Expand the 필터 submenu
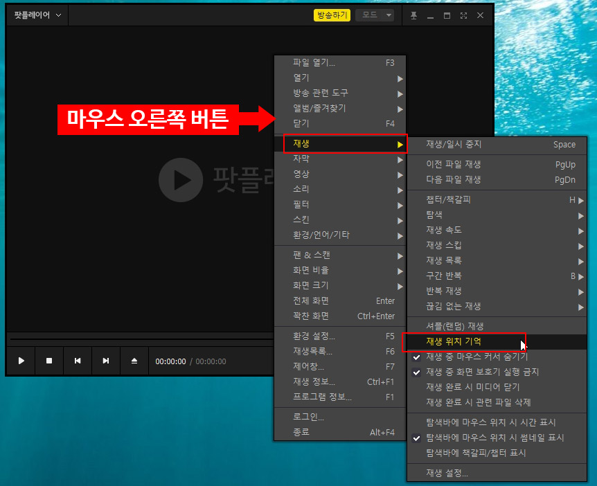The image size is (597, 486). [340, 204]
